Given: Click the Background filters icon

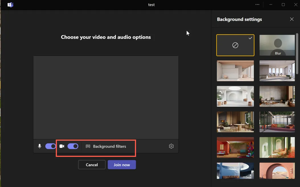Looking at the screenshot, I should coord(88,146).
